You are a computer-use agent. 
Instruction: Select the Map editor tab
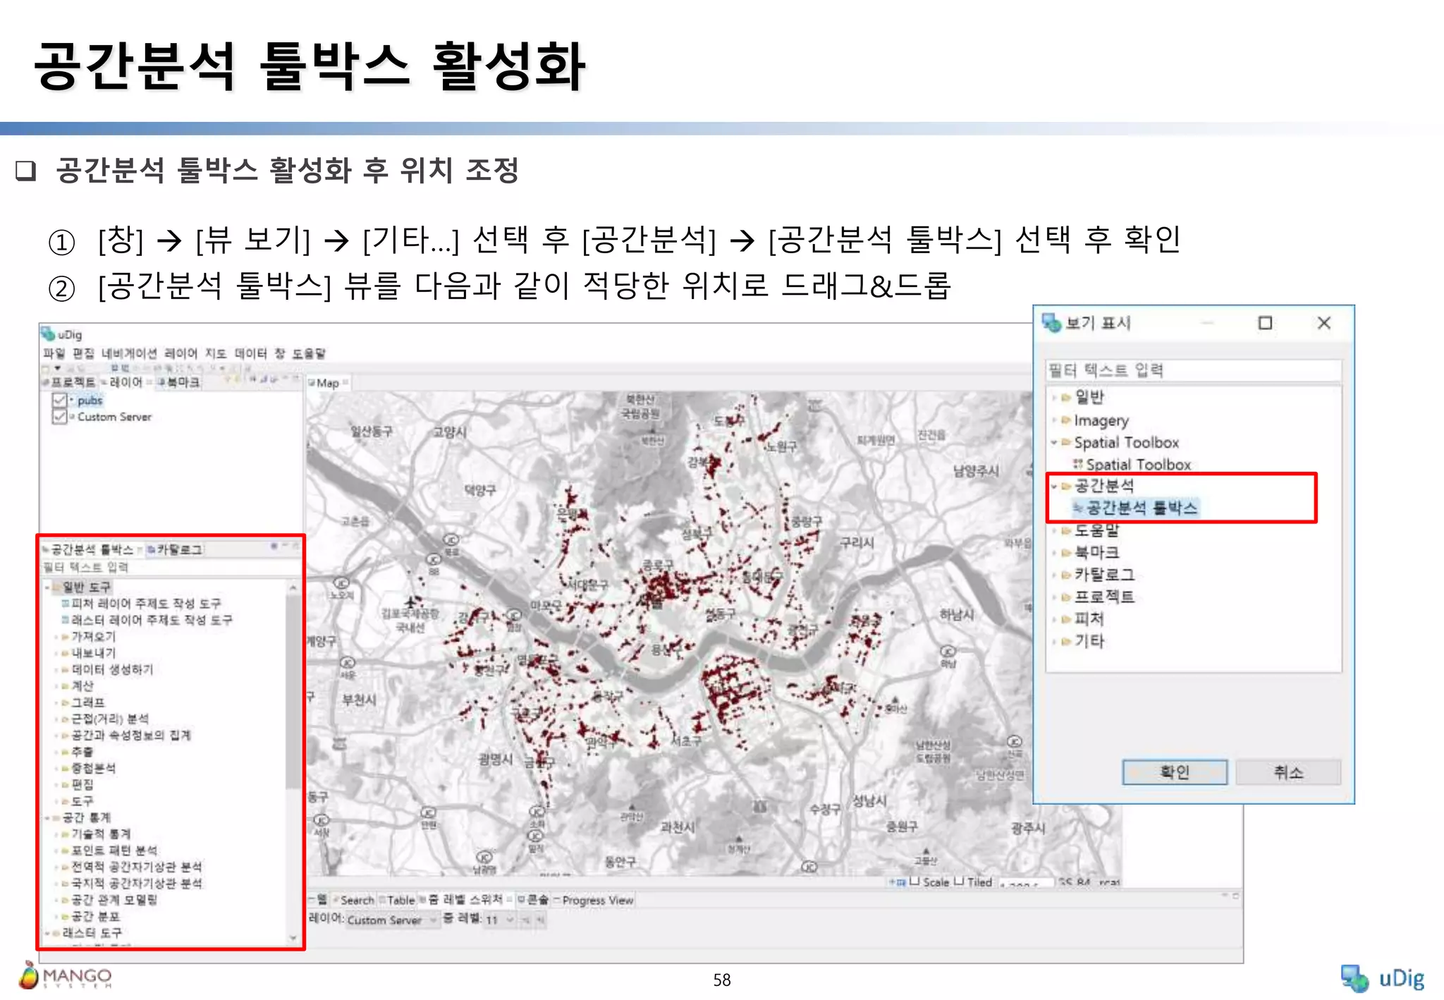coord(328,383)
